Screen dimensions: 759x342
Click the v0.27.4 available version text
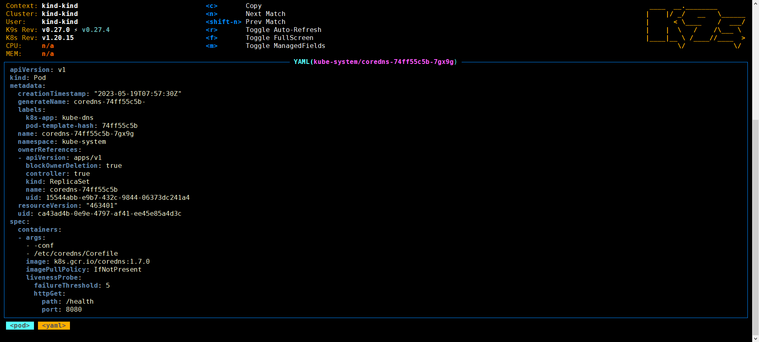coord(96,30)
